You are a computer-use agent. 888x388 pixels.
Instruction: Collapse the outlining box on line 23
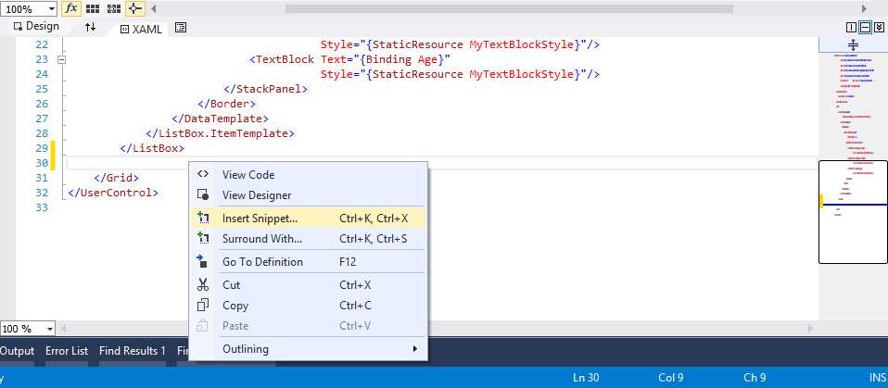pyautogui.click(x=62, y=59)
